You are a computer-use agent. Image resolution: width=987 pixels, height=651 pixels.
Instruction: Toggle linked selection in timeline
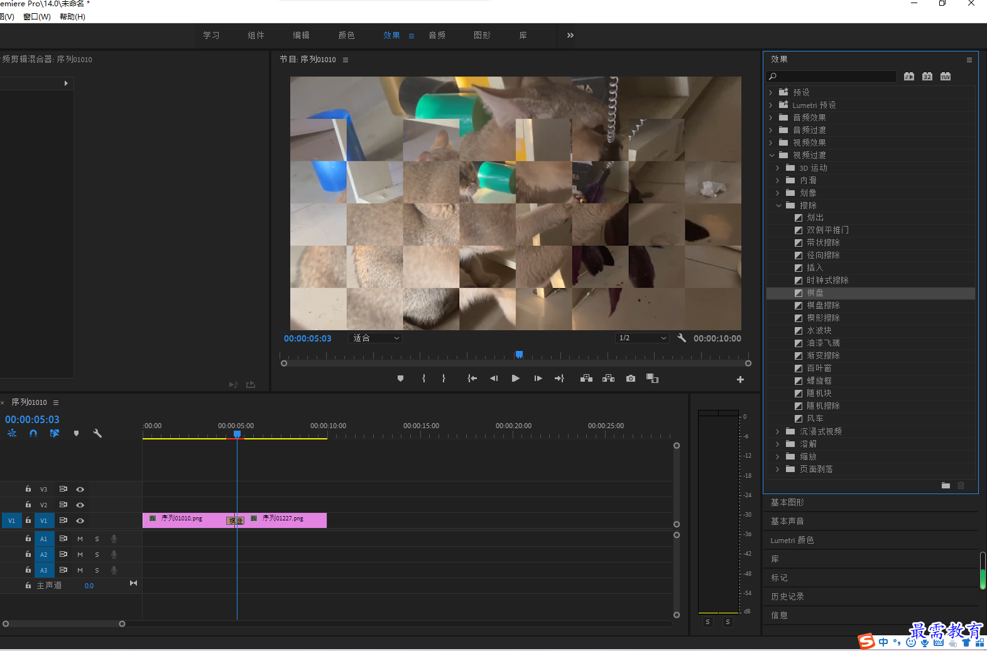[55, 433]
